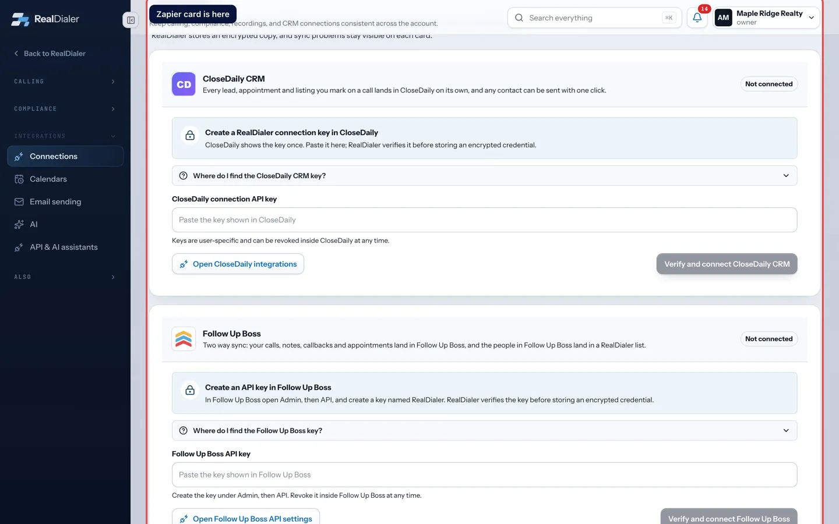
Task: Click the search magnifier icon
Action: point(519,17)
